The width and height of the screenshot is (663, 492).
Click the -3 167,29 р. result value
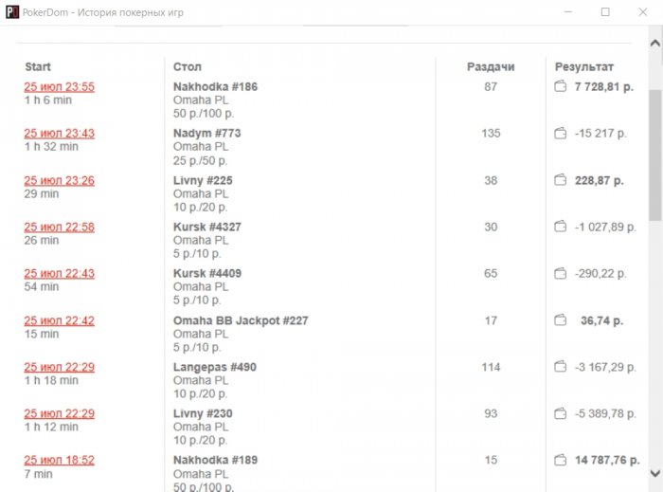click(x=605, y=367)
